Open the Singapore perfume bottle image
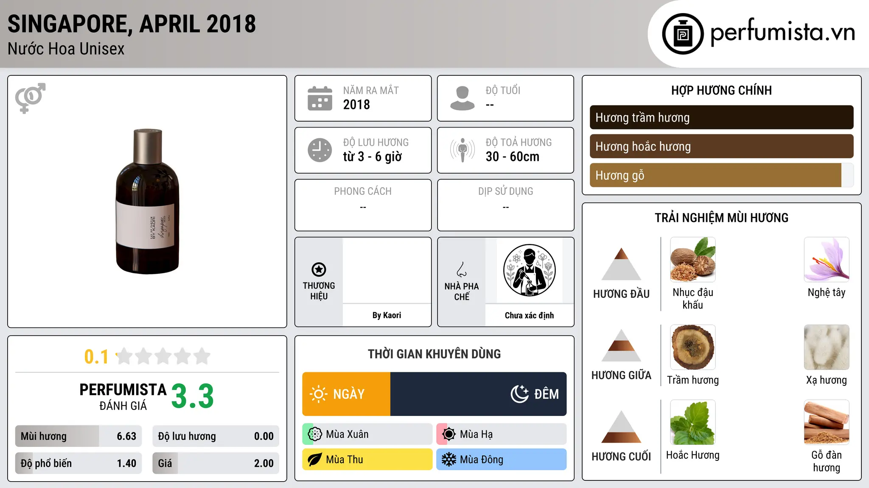This screenshot has width=869, height=488. coord(147,202)
